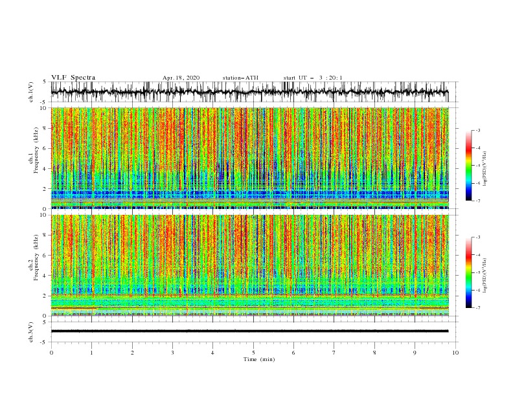Click the upper PSD color scale bar
Image resolution: width=513 pixels, height=396 pixels.
(x=468, y=165)
